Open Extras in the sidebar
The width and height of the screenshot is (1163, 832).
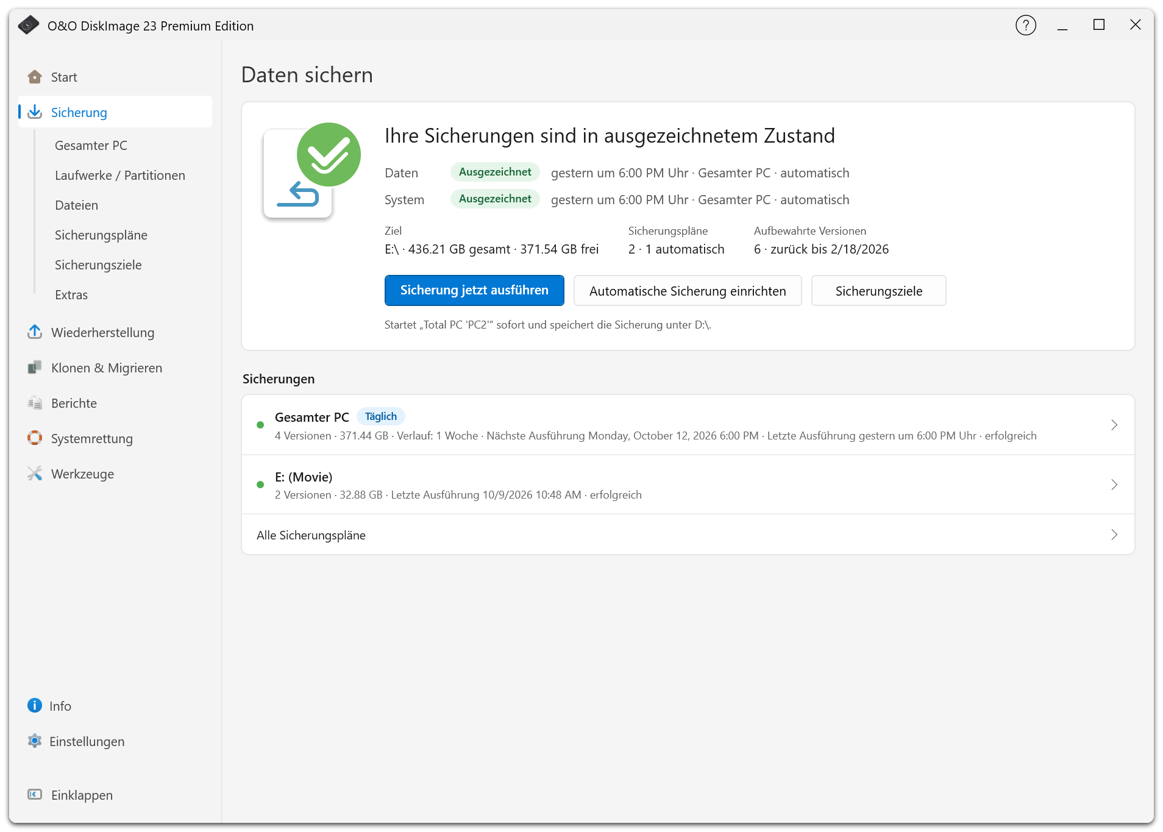(x=71, y=295)
